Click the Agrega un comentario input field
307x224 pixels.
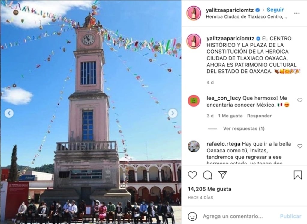pyautogui.click(x=233, y=217)
